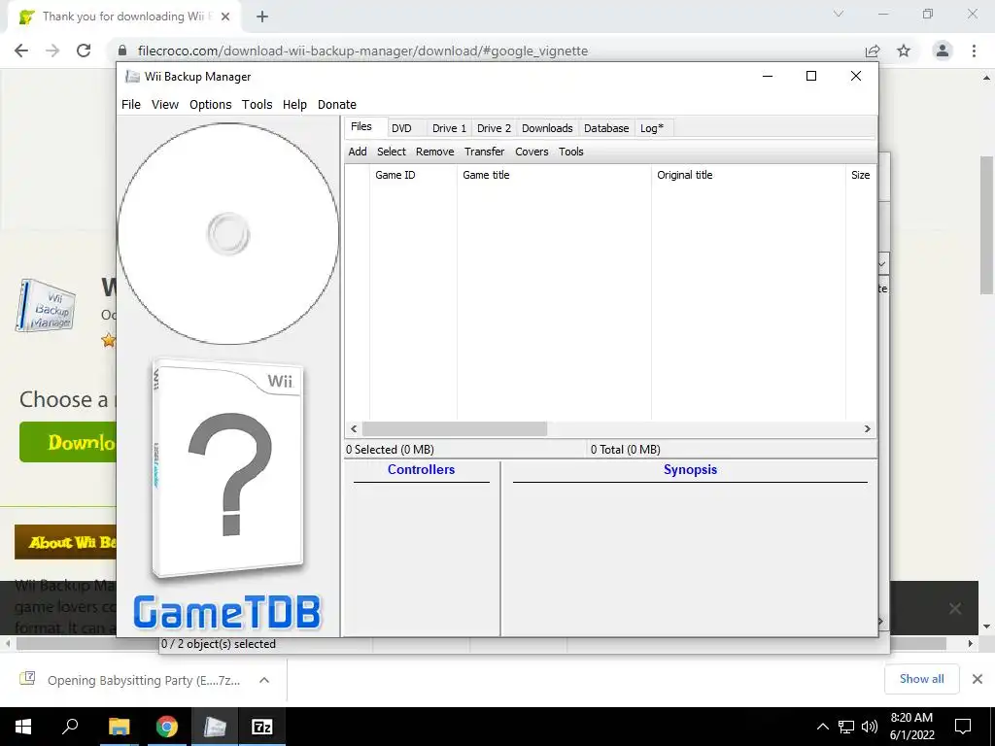Screen dimensions: 995x746
Task: Open the Options menu
Action: 210,105
